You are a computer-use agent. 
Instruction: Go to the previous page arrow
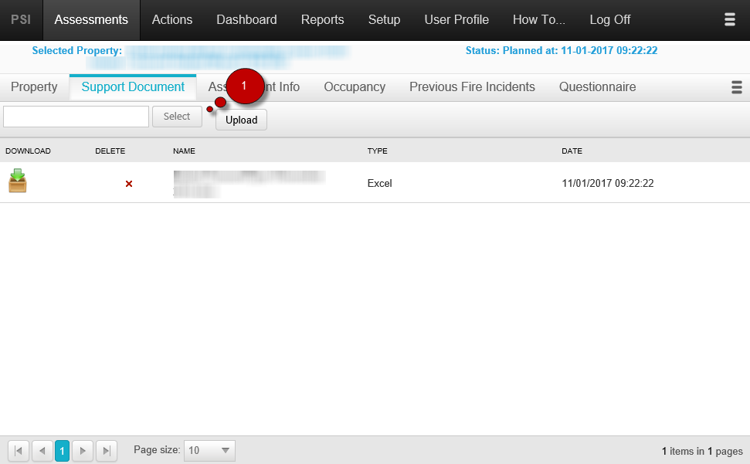[x=42, y=450]
